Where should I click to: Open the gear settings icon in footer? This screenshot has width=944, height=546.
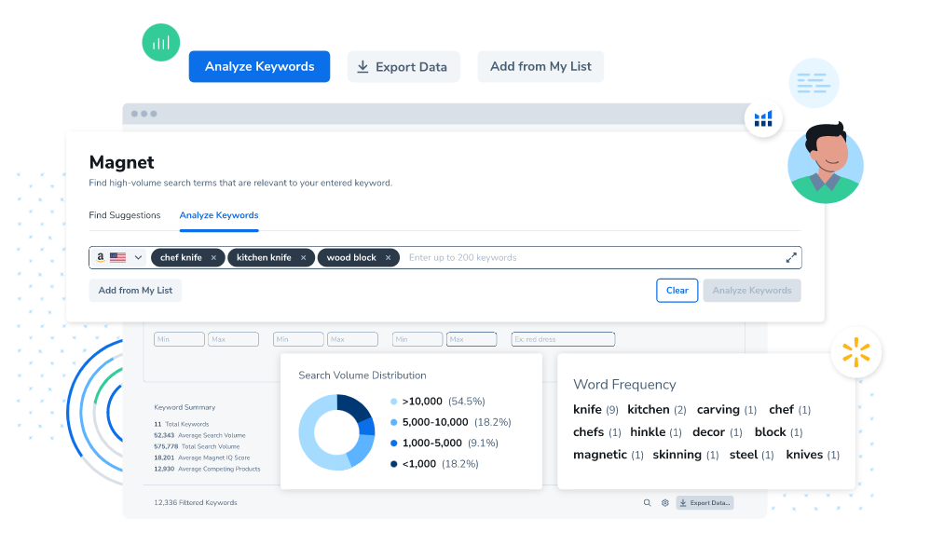[x=665, y=502]
